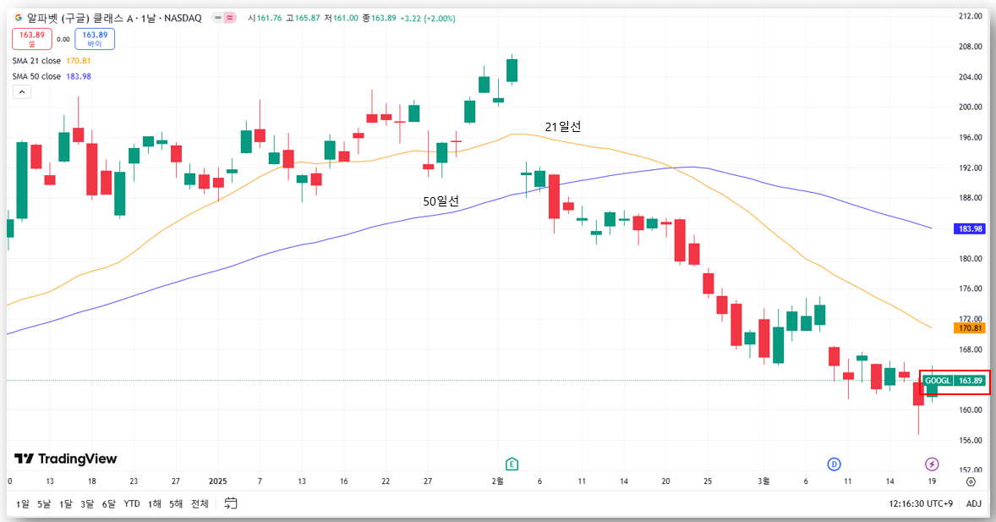Open chart settings gear icon at bottom right
Image resolution: width=996 pixels, height=522 pixels.
click(971, 481)
